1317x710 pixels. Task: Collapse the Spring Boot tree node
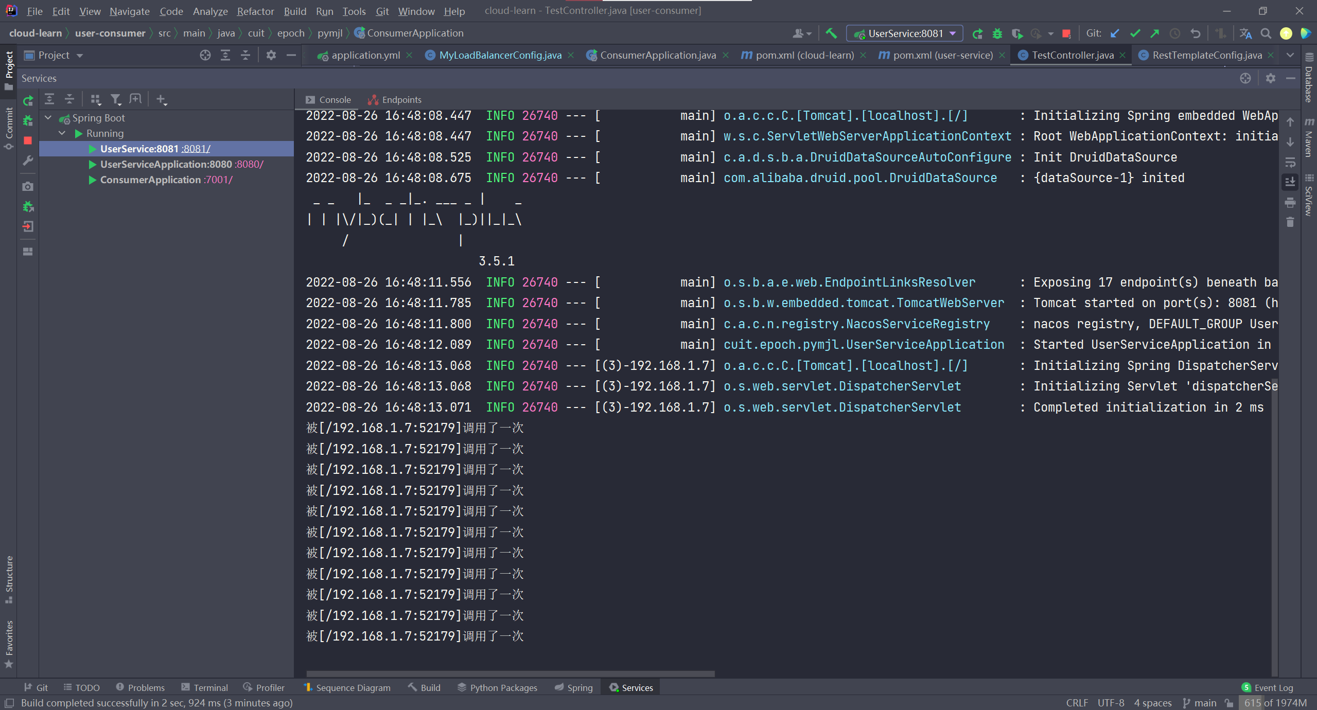click(x=48, y=118)
